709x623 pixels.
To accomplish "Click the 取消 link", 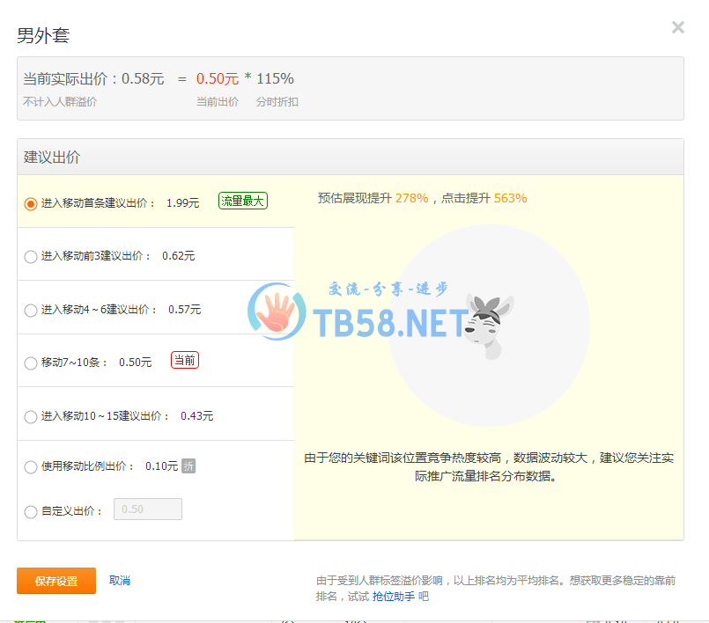I will [120, 581].
